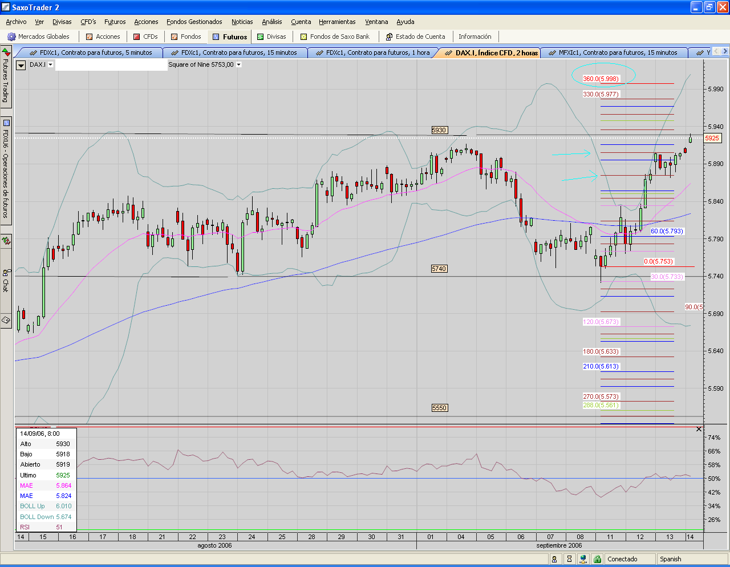
Task: Click the Acciones toolbar icon
Action: pos(89,37)
